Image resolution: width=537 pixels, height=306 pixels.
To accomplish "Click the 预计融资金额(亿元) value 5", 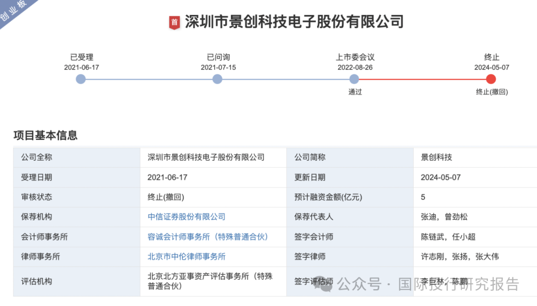I will click(423, 197).
